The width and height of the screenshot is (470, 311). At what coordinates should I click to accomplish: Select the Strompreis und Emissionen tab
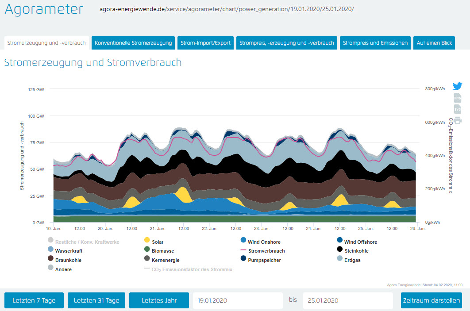point(375,43)
